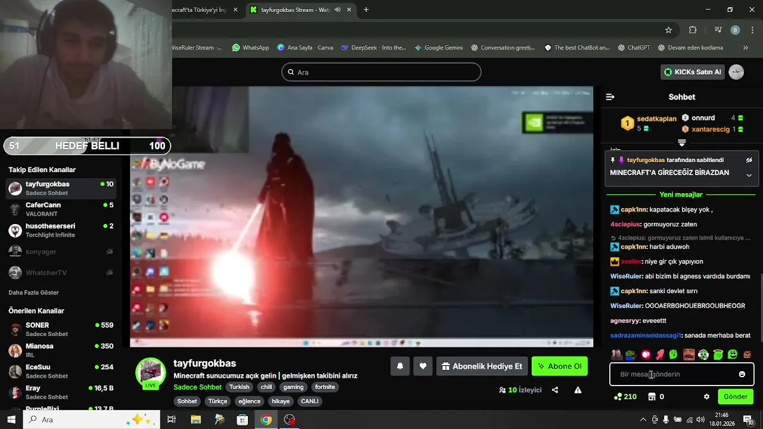The image size is (763, 429).
Task: Share the stream via share icon
Action: [x=555, y=390]
